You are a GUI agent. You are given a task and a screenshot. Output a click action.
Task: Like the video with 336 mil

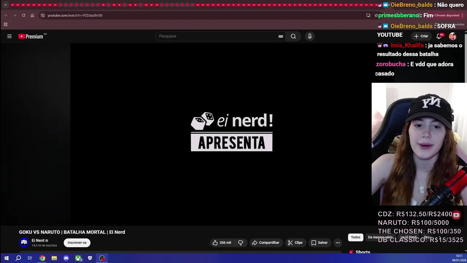coord(221,243)
